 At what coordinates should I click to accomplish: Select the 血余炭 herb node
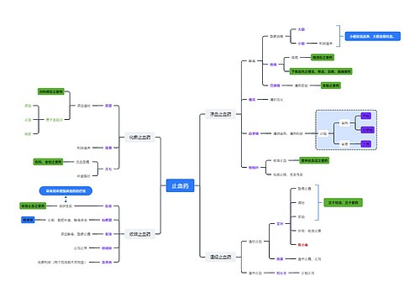[107, 263]
